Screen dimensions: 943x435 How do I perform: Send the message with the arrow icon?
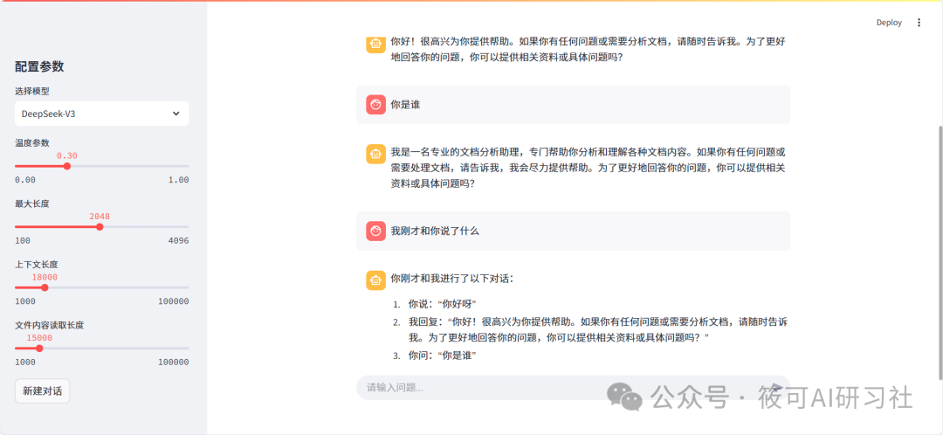click(x=776, y=388)
